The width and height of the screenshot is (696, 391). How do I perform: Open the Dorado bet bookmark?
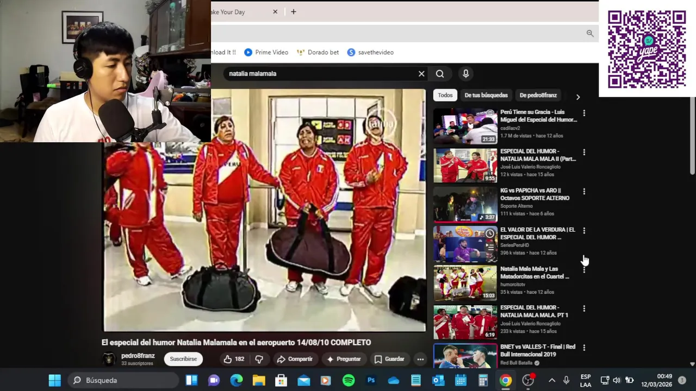tap(318, 52)
